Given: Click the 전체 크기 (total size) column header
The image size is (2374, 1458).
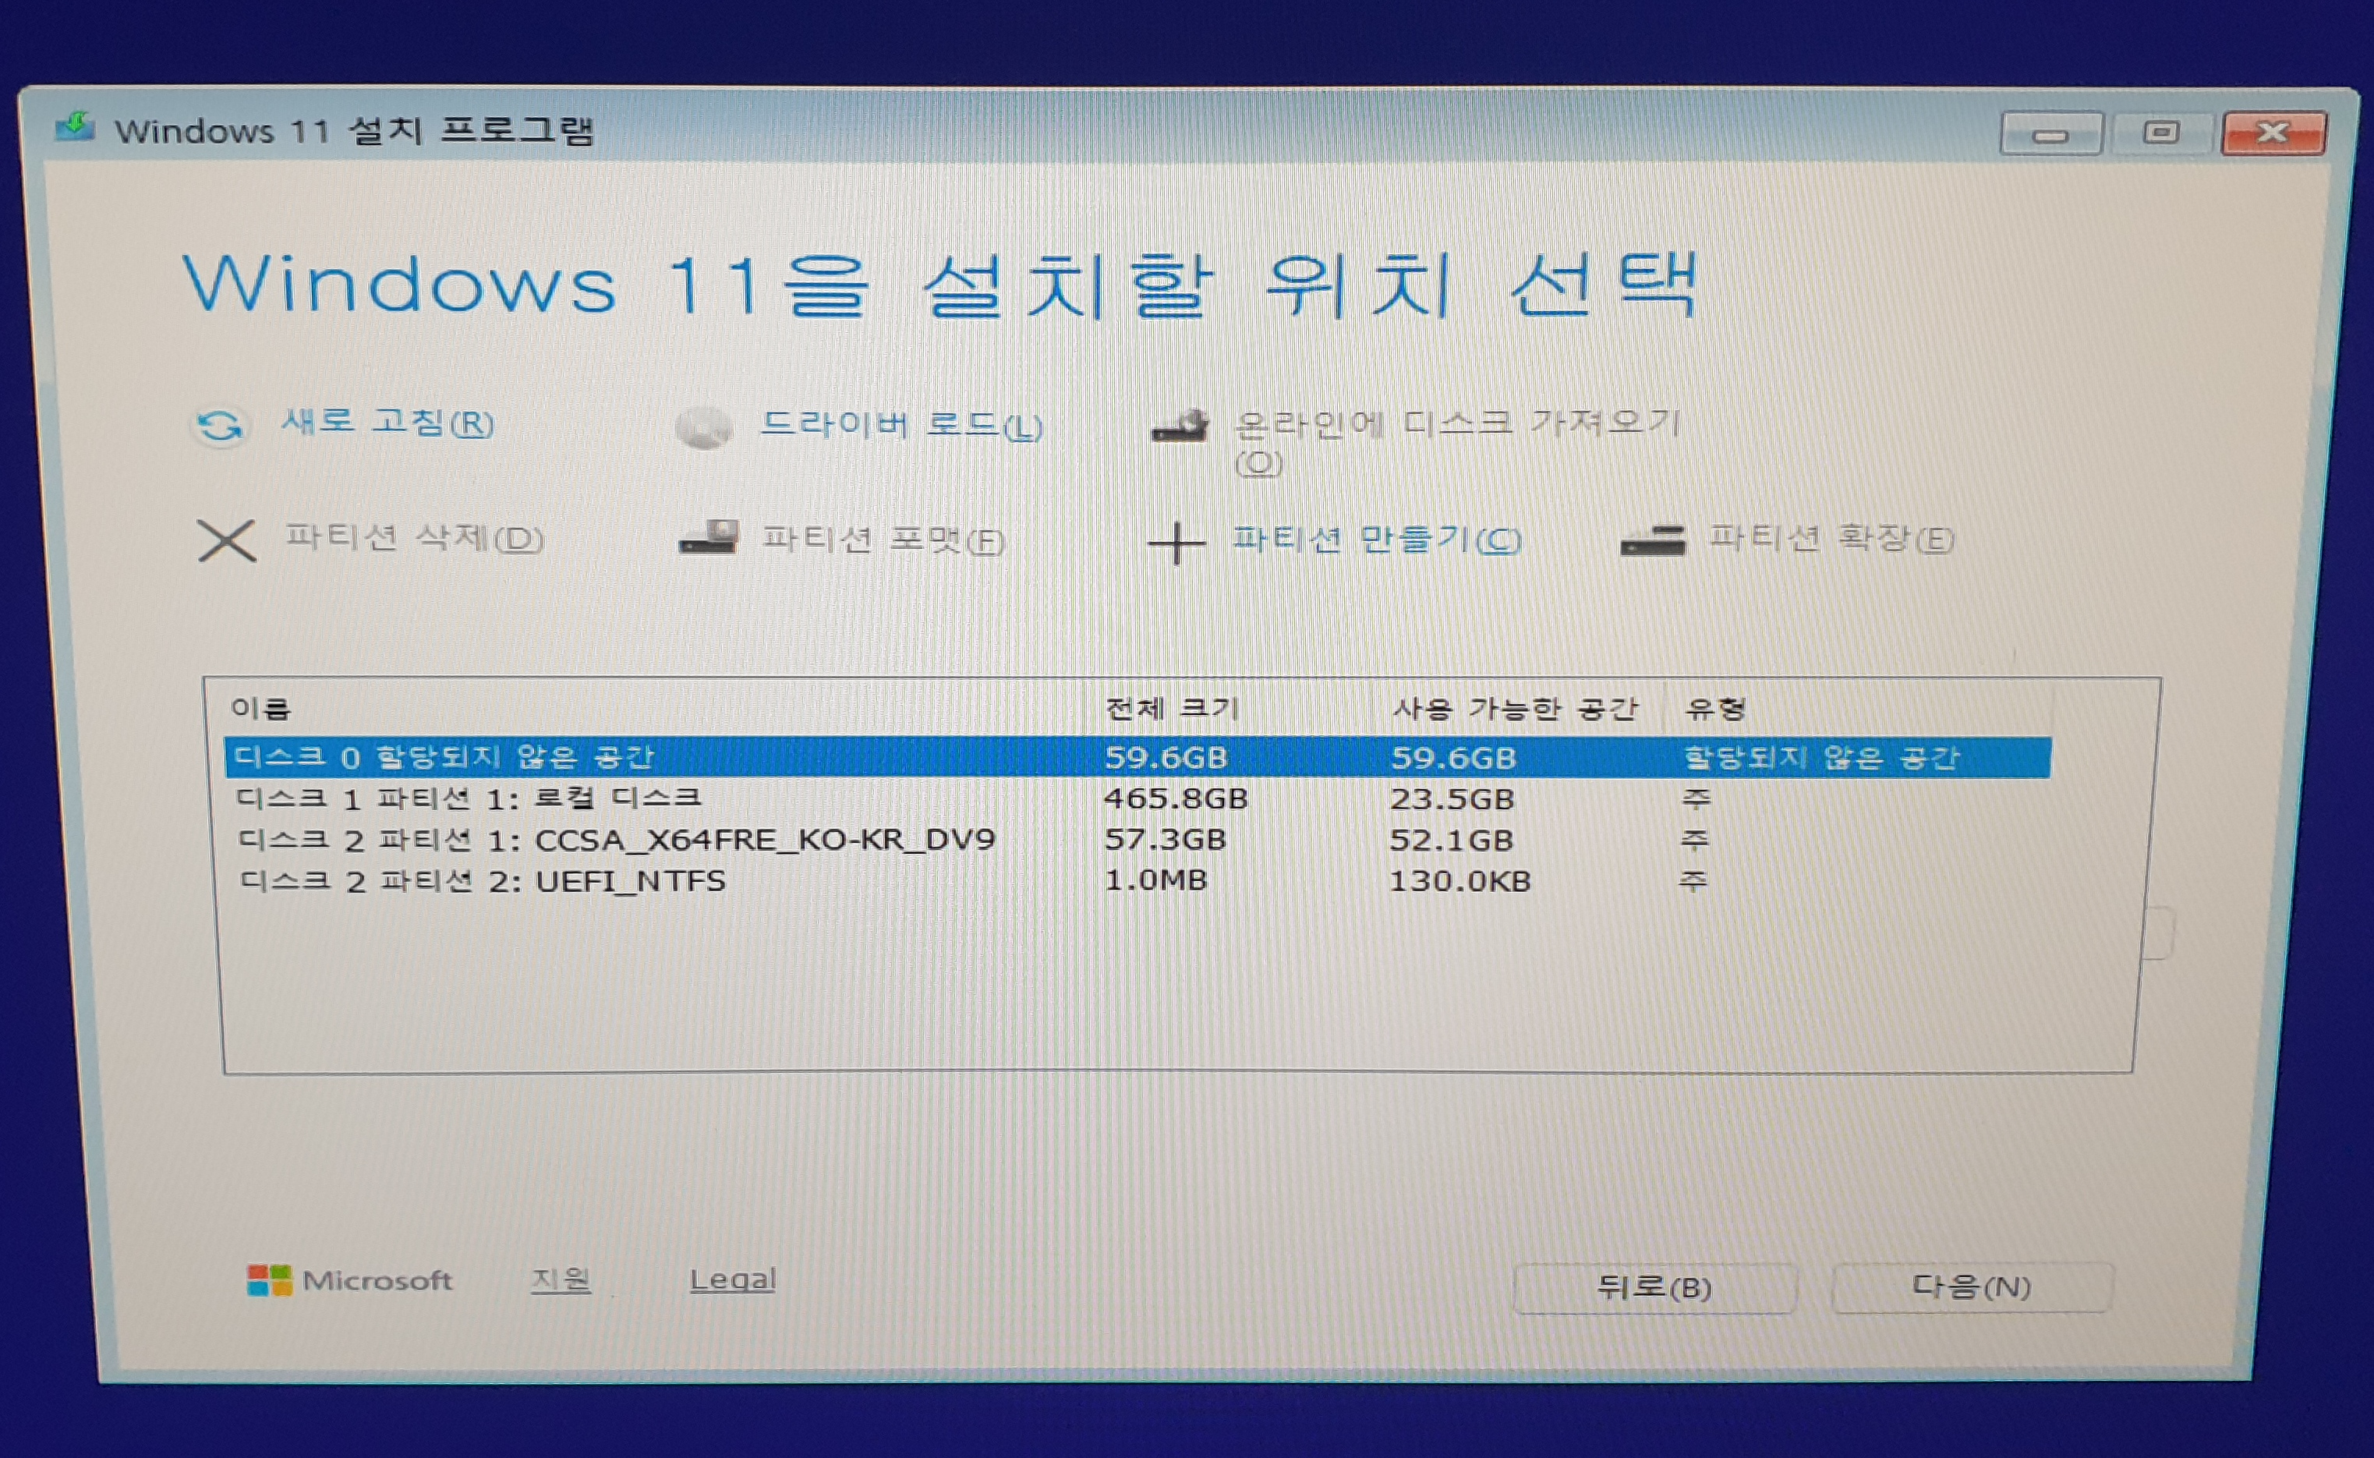Looking at the screenshot, I should click(1170, 709).
